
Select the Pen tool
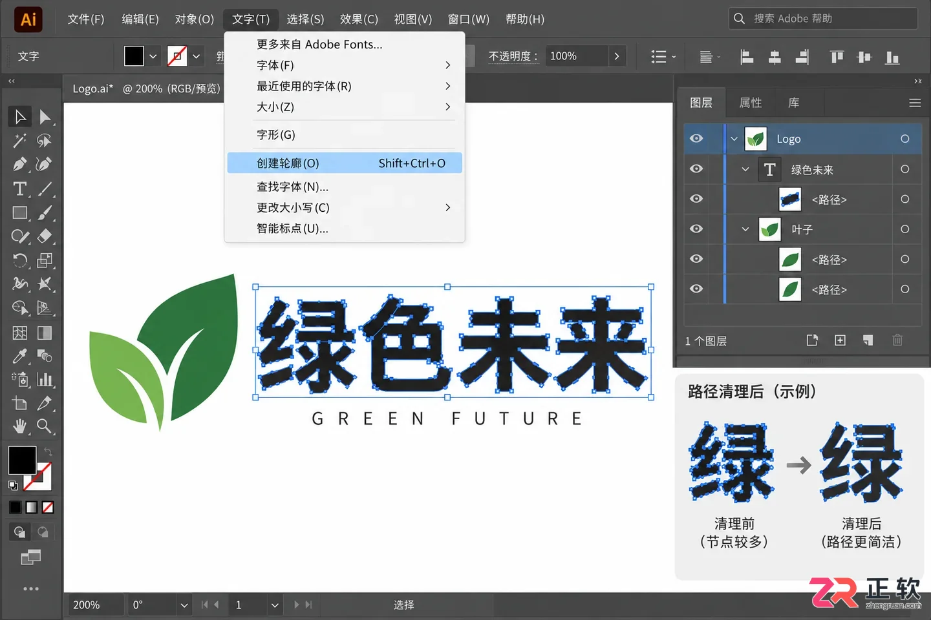tap(20, 165)
